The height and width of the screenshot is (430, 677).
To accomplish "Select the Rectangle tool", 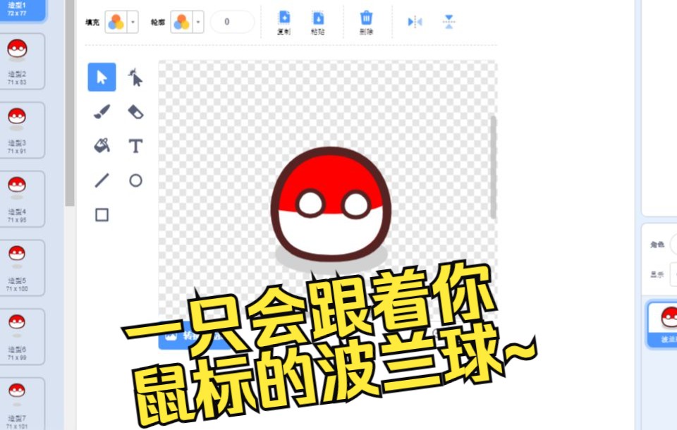I will [101, 215].
